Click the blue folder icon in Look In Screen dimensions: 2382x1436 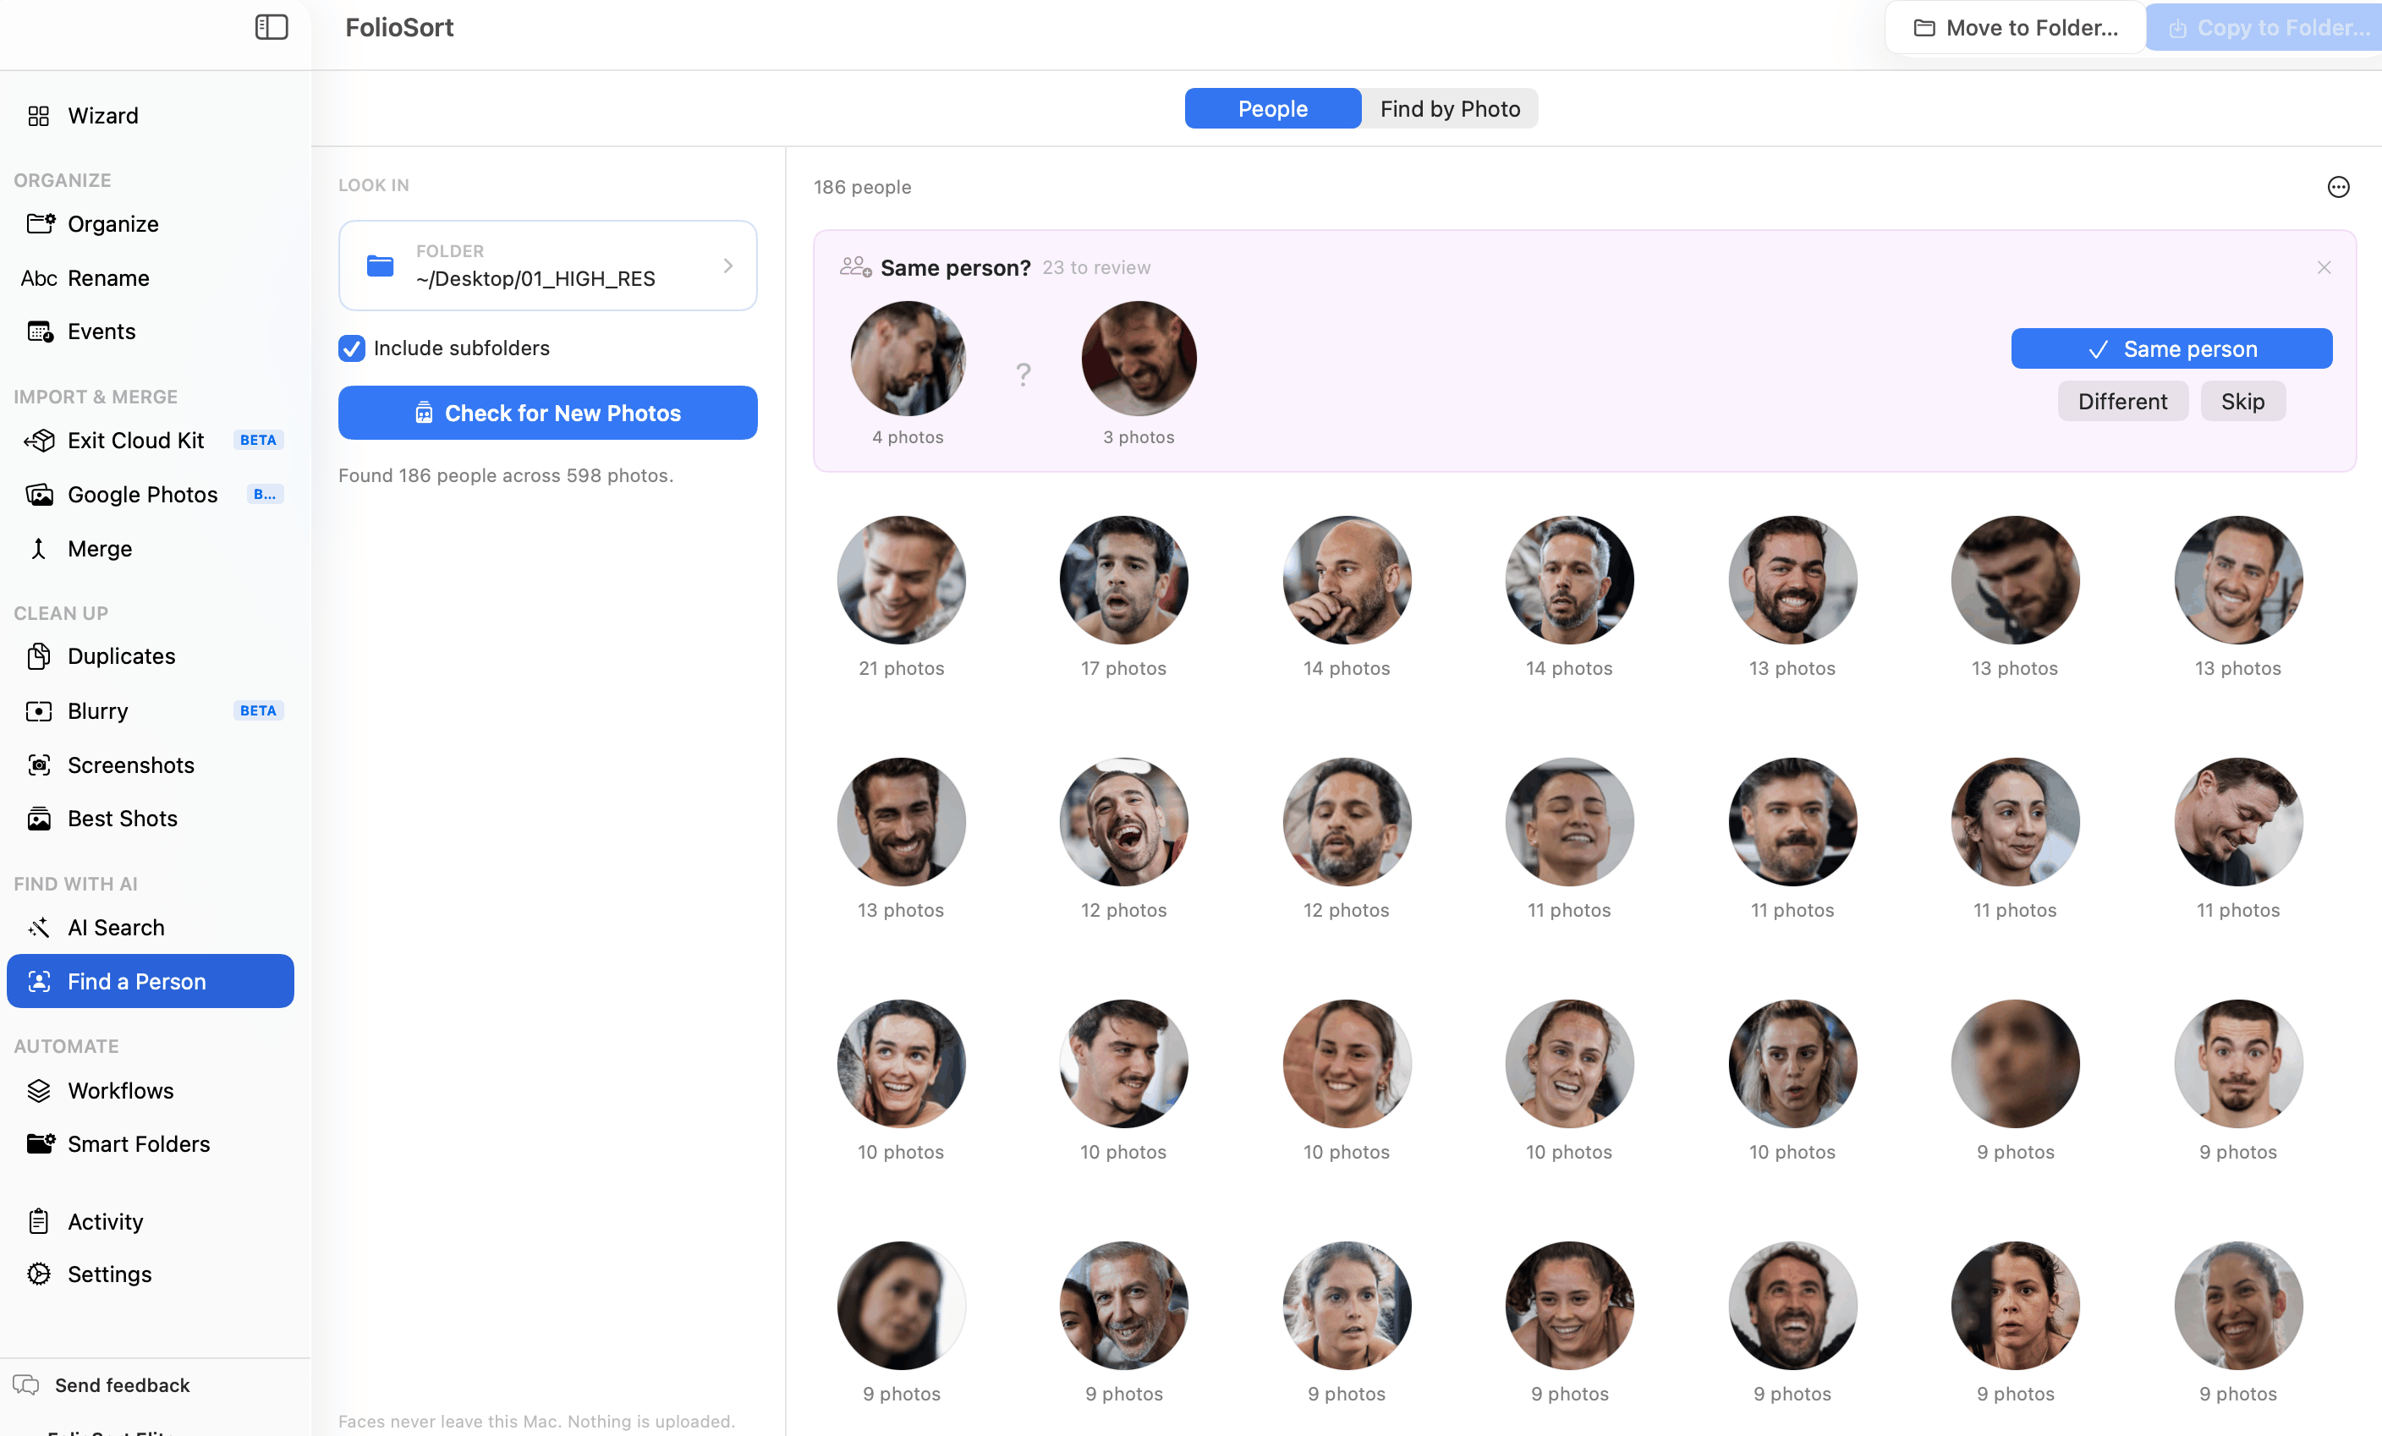click(380, 266)
